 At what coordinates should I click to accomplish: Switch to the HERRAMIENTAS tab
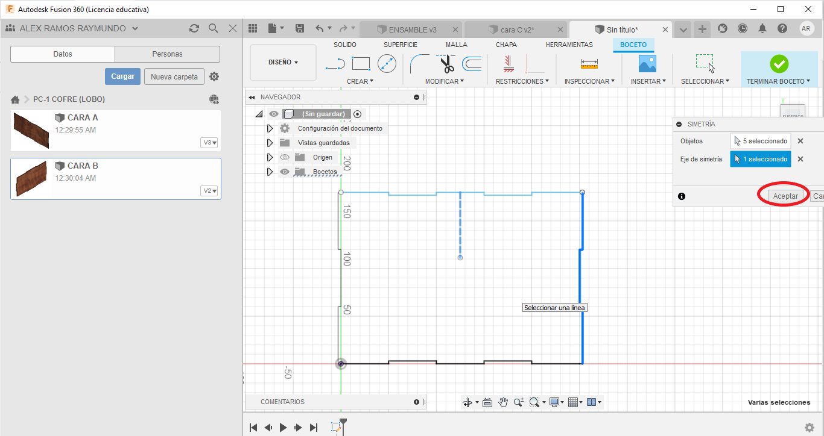[x=569, y=45]
